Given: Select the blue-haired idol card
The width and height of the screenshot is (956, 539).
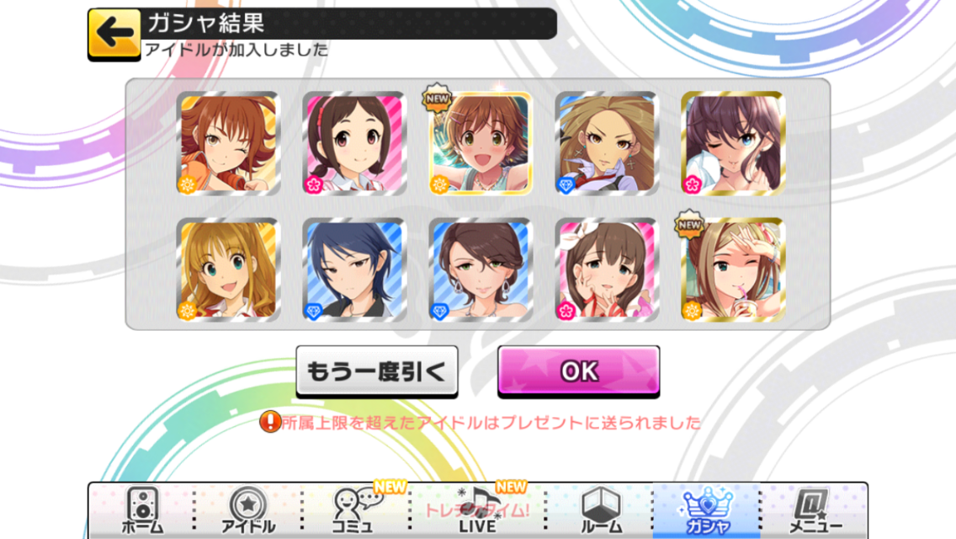Looking at the screenshot, I should (x=354, y=269).
